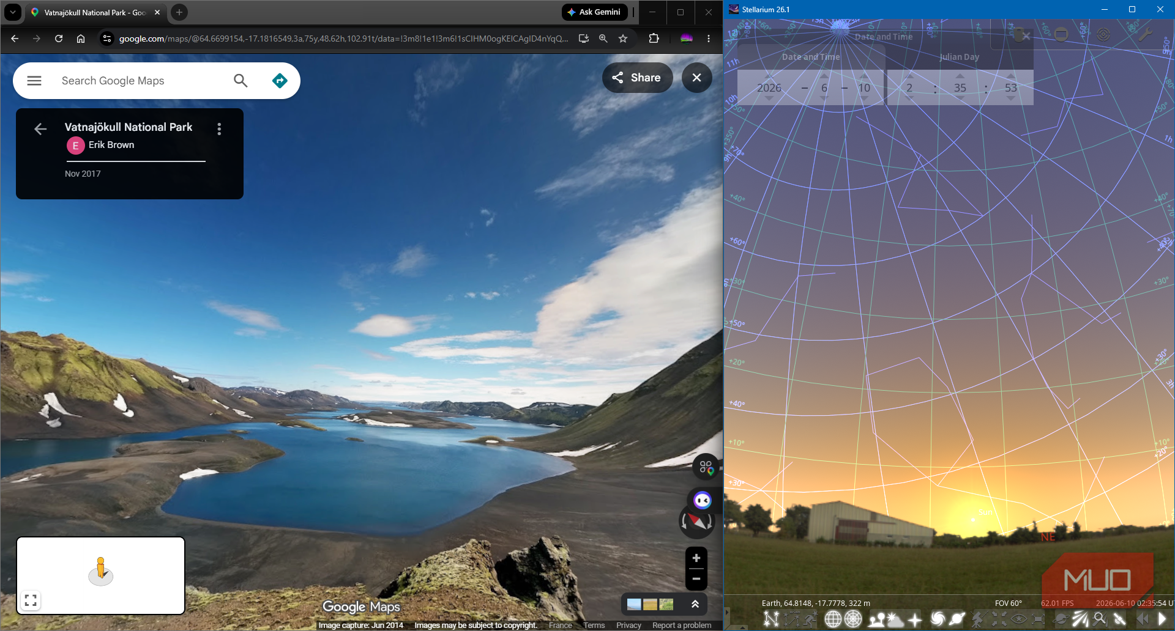1175x631 pixels.
Task: Click the FOV 60° status text
Action: point(1008,603)
